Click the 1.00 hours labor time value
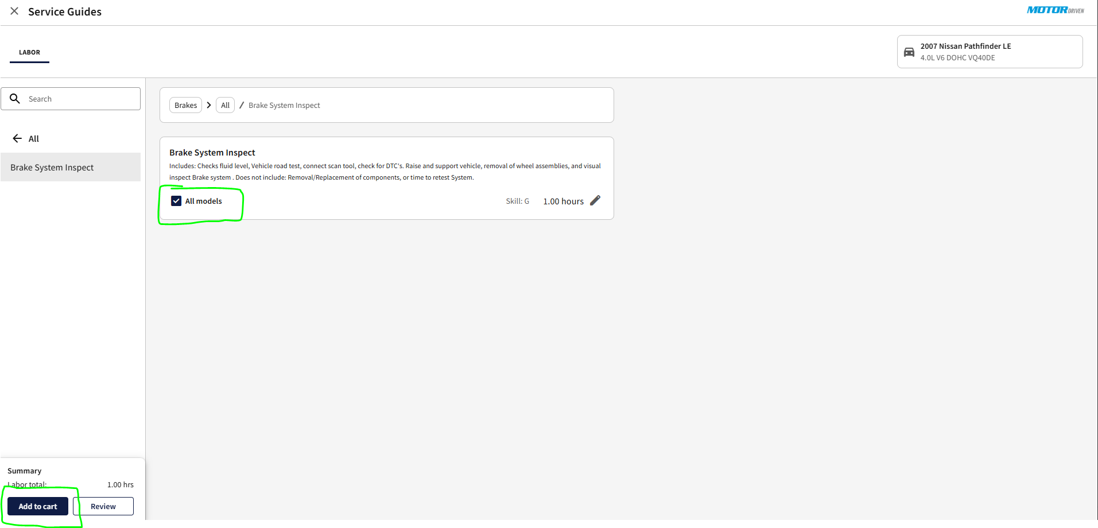Screen dimensions: 1098x528 tap(563, 201)
